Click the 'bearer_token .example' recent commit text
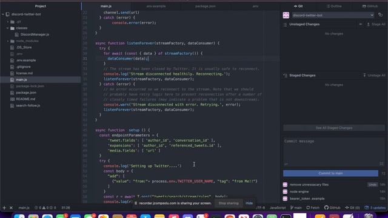Image resolution: width=388 pixels, height=218 pixels. click(307, 199)
